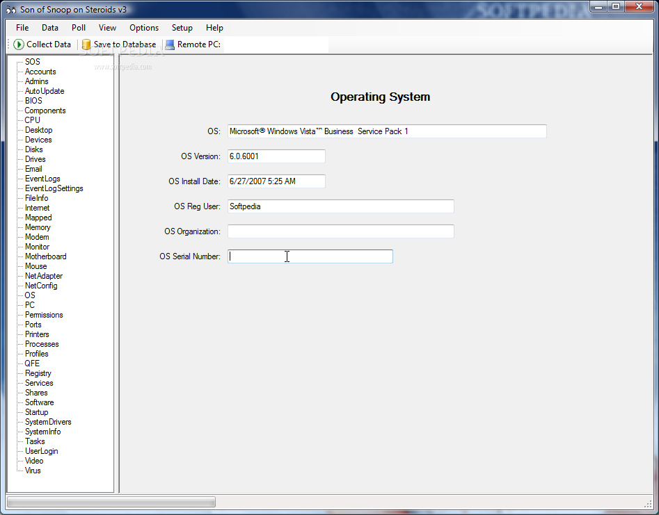
Task: Select Accounts in the tree
Action: 40,72
